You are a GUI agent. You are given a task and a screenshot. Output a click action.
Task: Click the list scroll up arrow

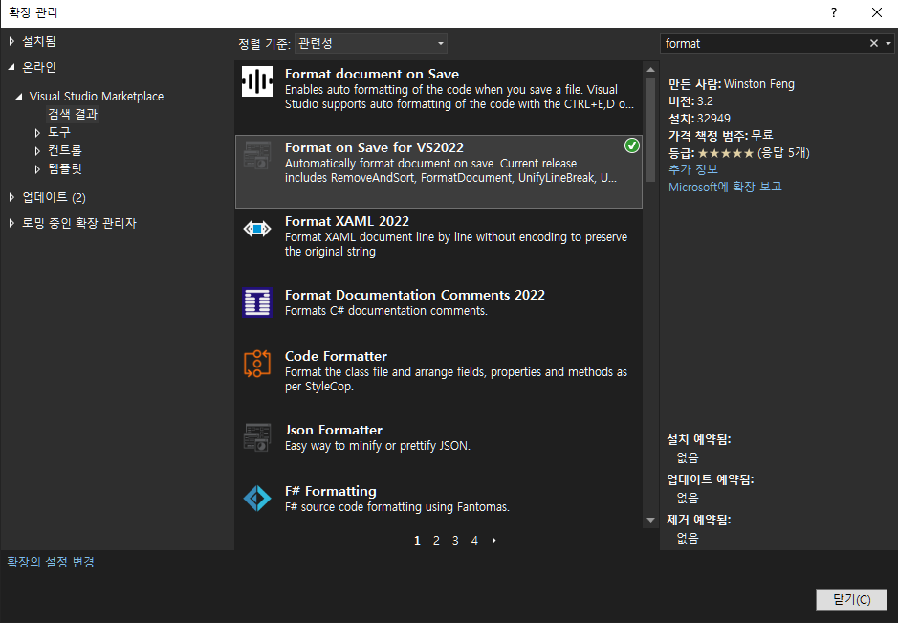pos(650,69)
